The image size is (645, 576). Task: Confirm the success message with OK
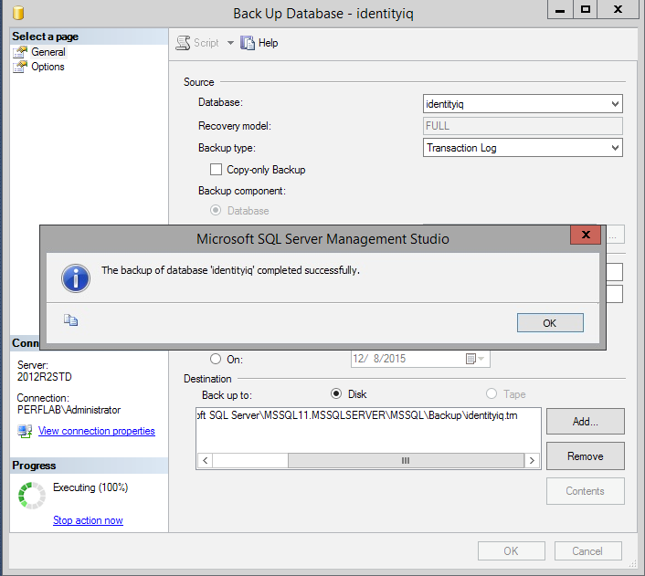pyautogui.click(x=550, y=323)
